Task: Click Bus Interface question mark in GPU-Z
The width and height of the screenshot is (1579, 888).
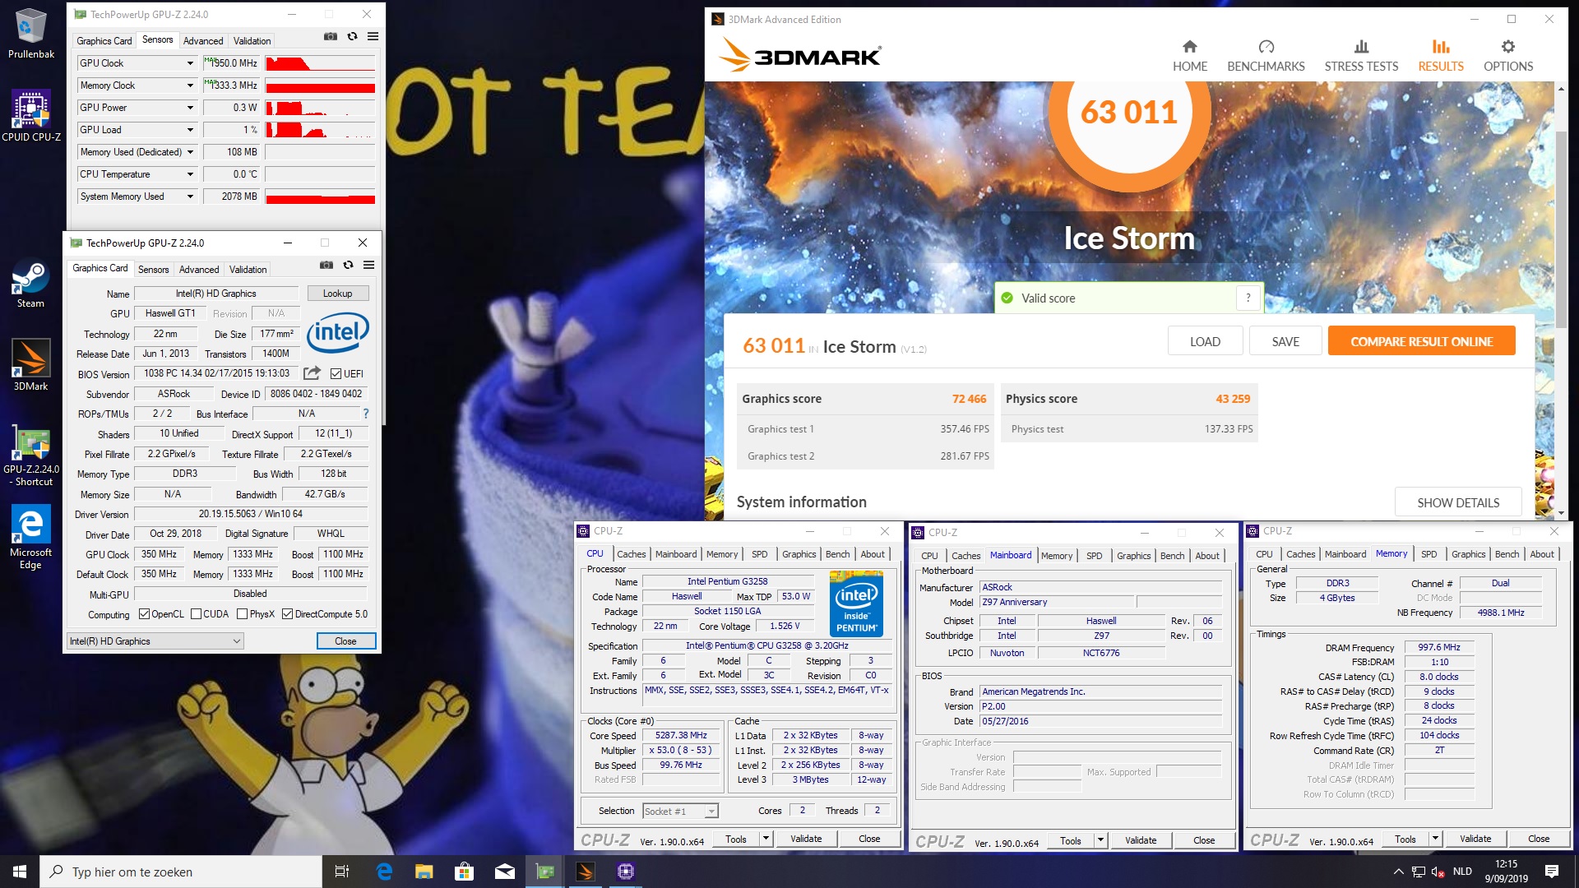Action: pos(366,414)
